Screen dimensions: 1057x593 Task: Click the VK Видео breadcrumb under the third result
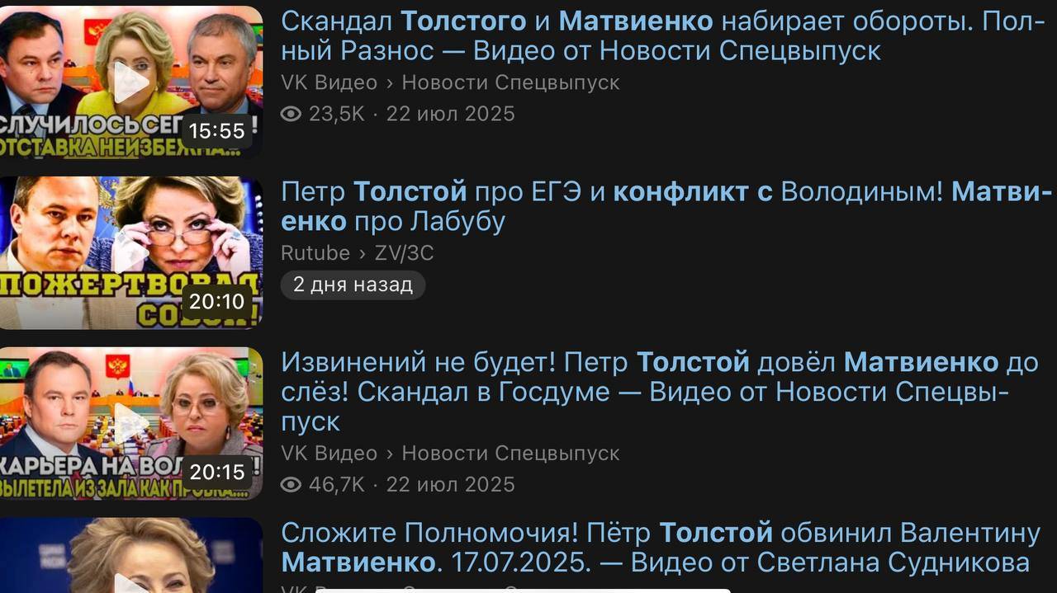pos(329,454)
